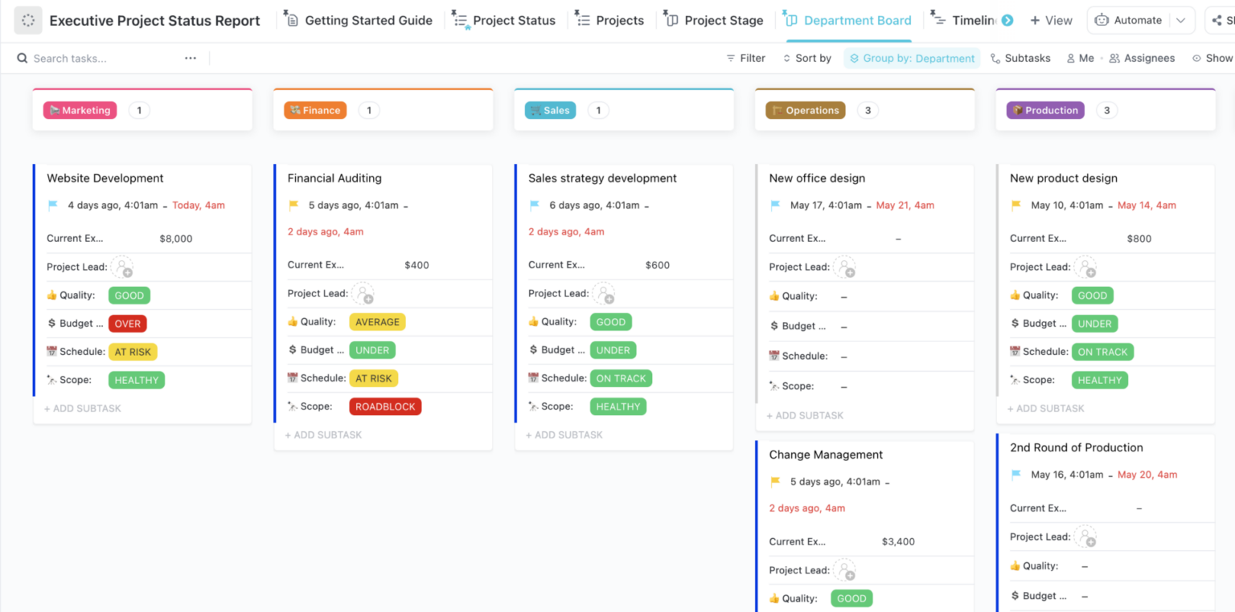1235x612 pixels.
Task: Click ADD SUBTASK under Website Development
Action: [82, 408]
